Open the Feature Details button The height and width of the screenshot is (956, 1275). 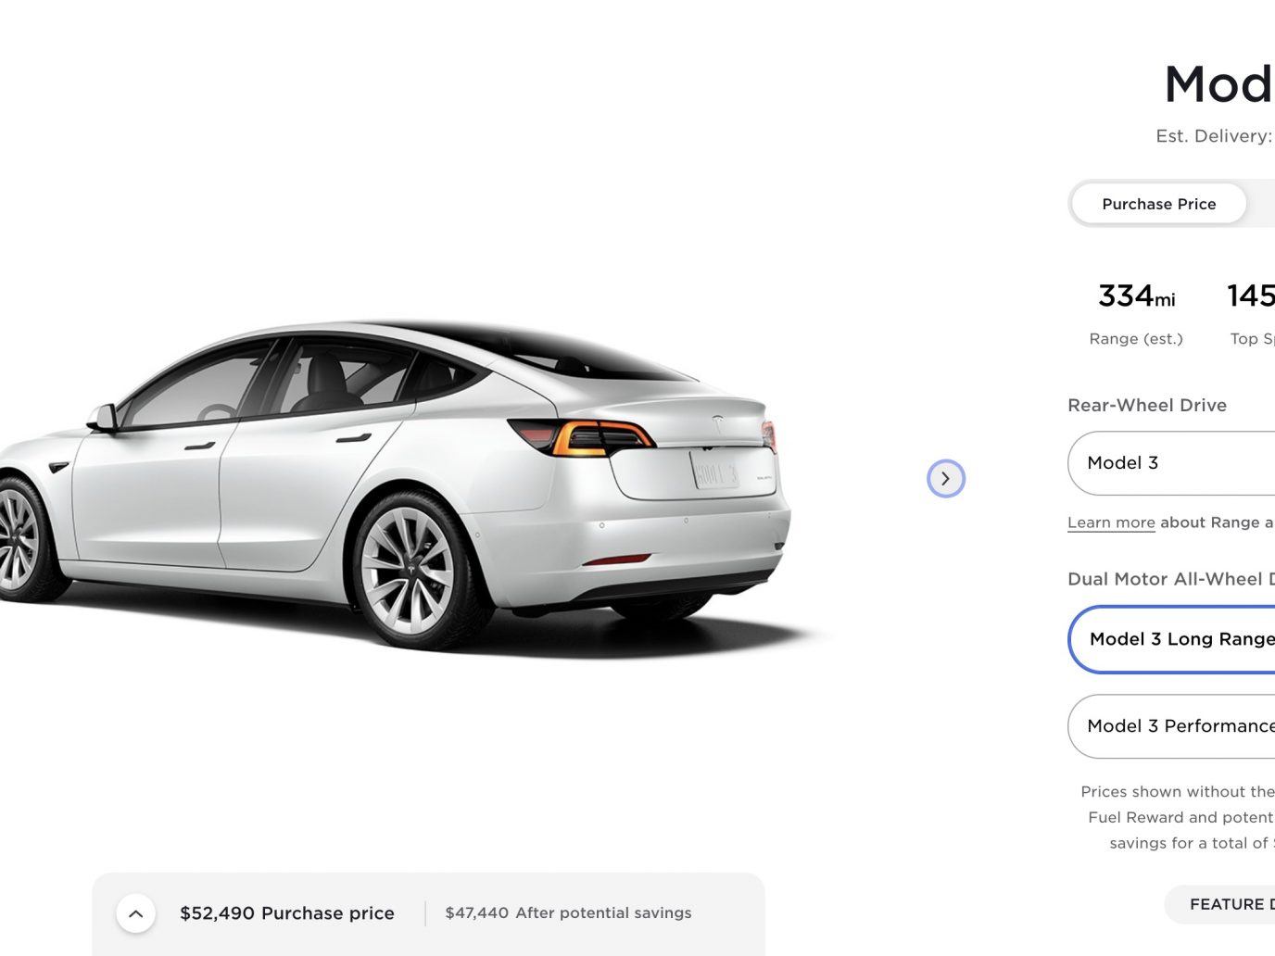tap(1219, 904)
